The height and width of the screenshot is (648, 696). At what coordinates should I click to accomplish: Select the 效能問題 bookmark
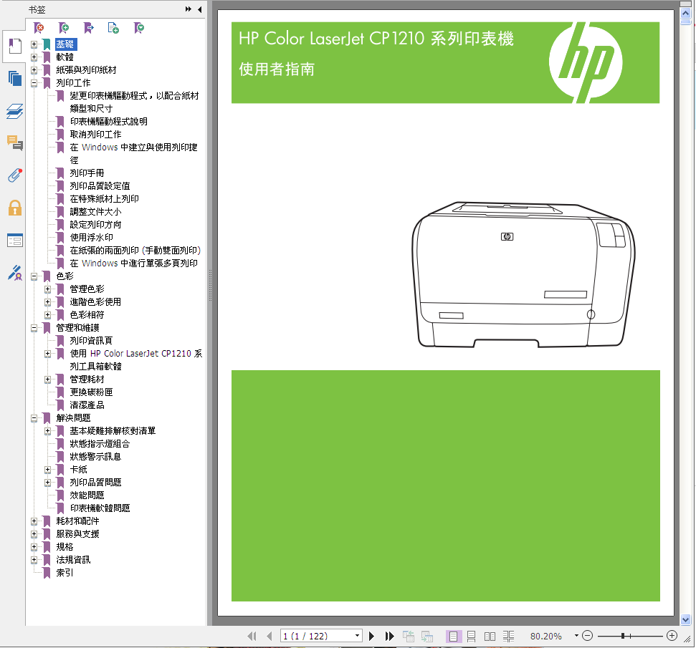(x=87, y=495)
